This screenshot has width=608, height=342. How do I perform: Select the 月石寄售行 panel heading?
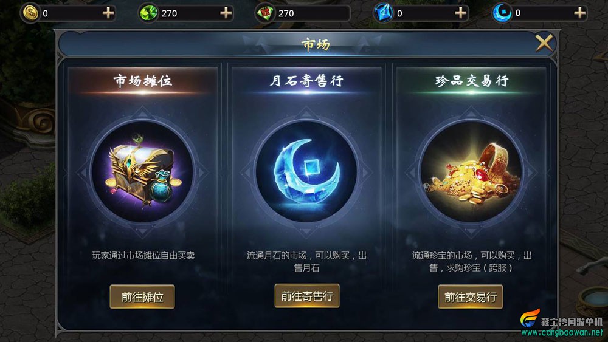click(x=306, y=81)
